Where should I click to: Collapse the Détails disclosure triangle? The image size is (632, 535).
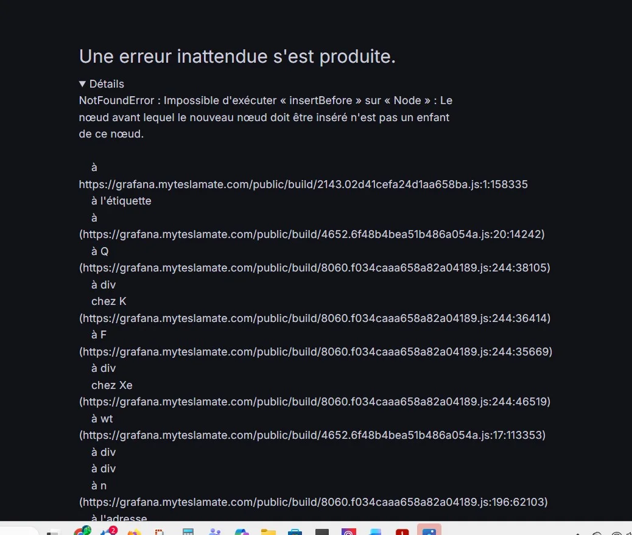click(x=82, y=84)
